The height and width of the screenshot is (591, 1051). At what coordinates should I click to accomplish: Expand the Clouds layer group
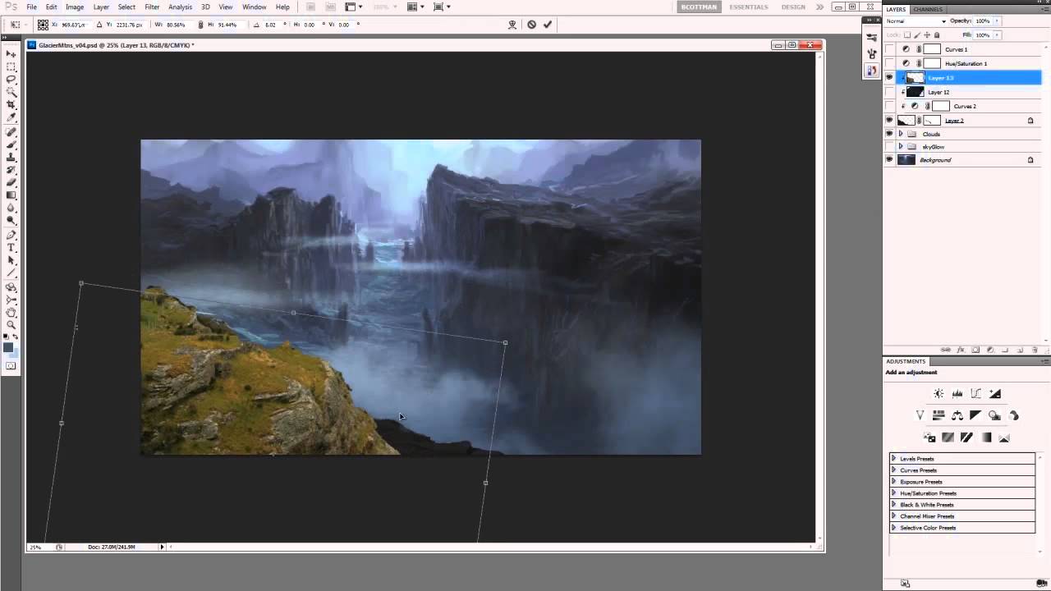pos(901,134)
